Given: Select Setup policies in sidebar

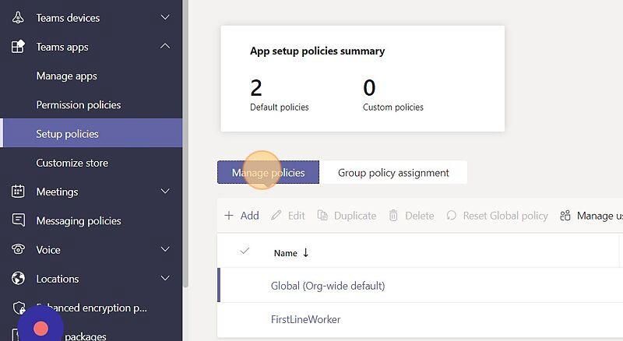Looking at the screenshot, I should 91,133.
